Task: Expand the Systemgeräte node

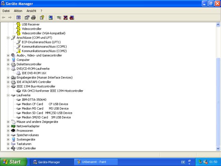Action: point(8,139)
